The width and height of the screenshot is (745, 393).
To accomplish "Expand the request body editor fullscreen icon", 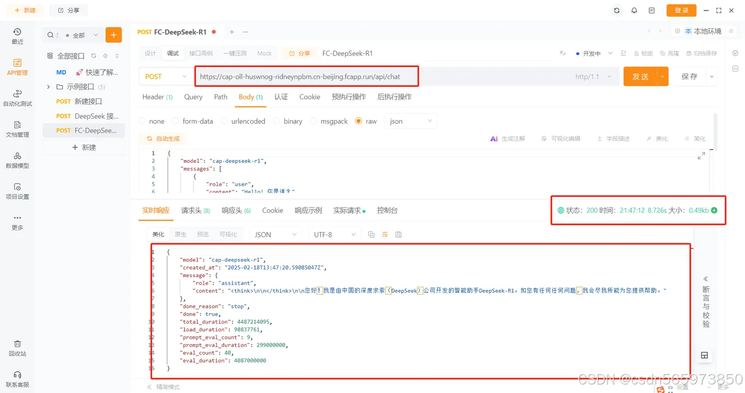I will point(701,156).
